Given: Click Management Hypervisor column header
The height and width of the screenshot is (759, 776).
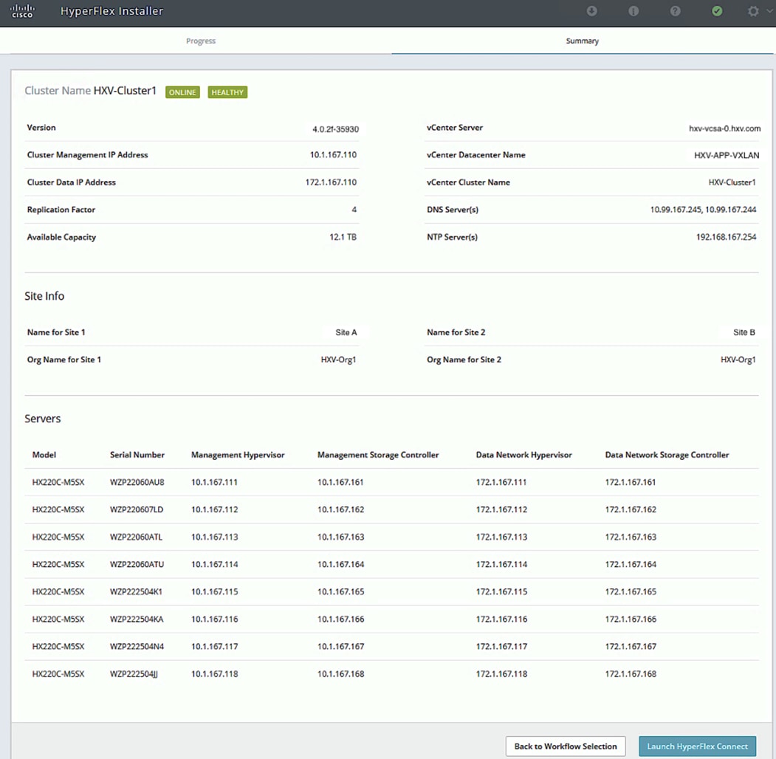Looking at the screenshot, I should [238, 455].
